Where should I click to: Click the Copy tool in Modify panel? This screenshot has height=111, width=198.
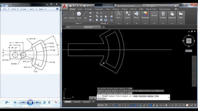[97, 16]
